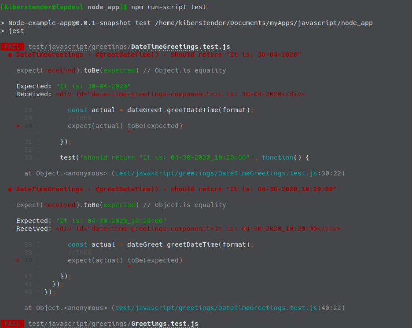The image size is (412, 328).
Task: Click the red received div containing 30-04-2020
Action: [x=180, y=94]
